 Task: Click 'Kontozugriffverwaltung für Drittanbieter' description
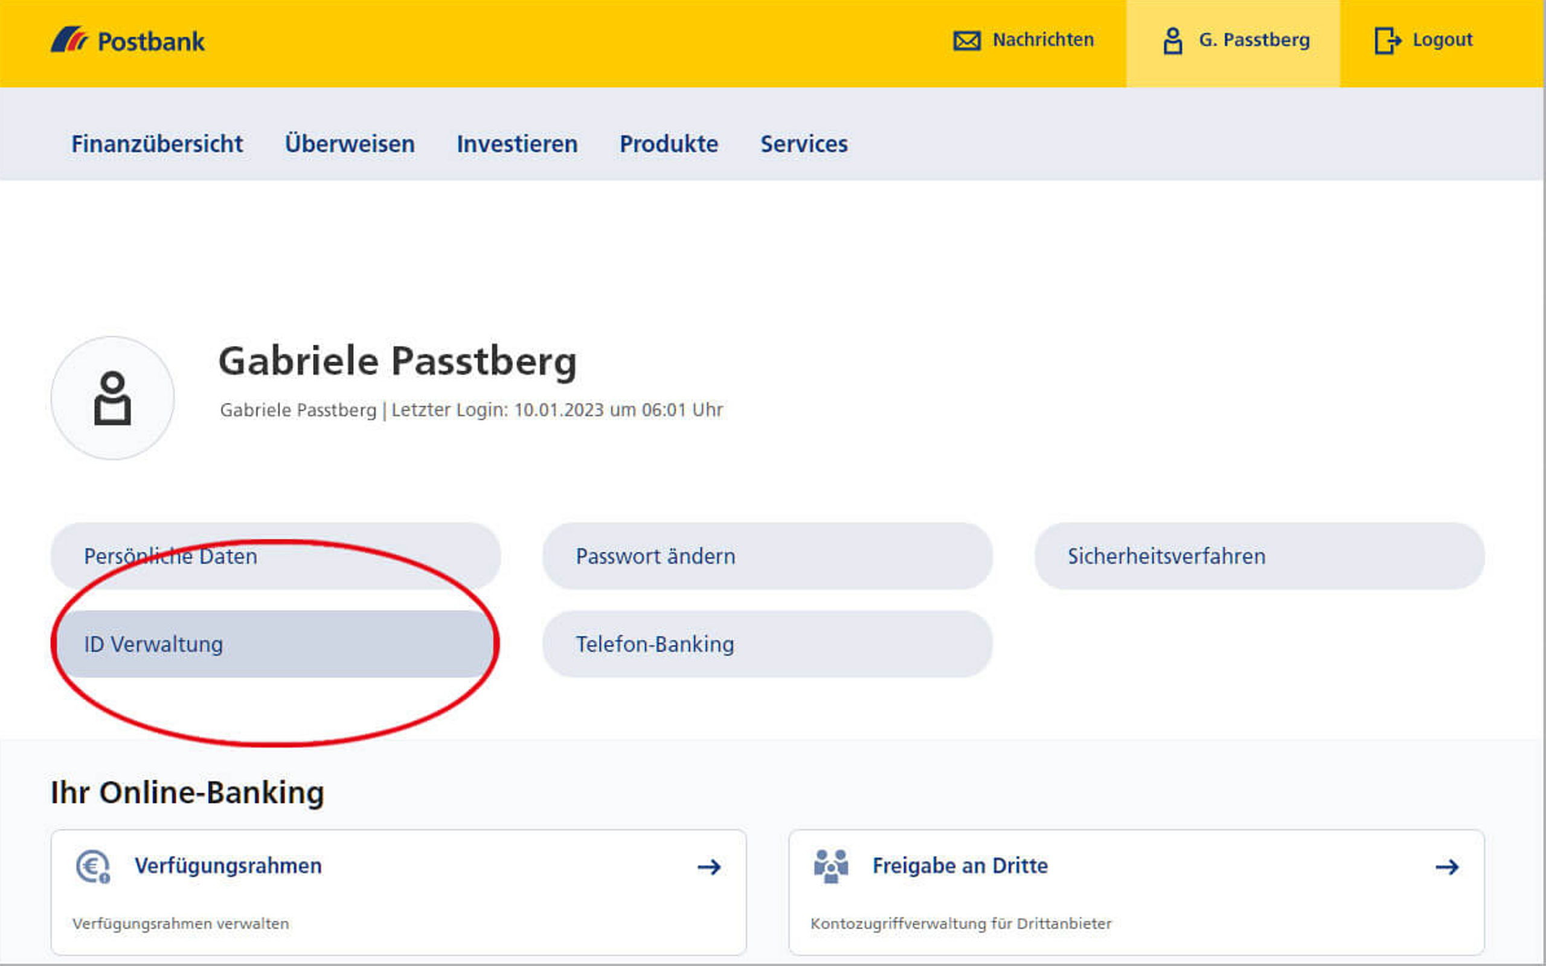point(961,924)
